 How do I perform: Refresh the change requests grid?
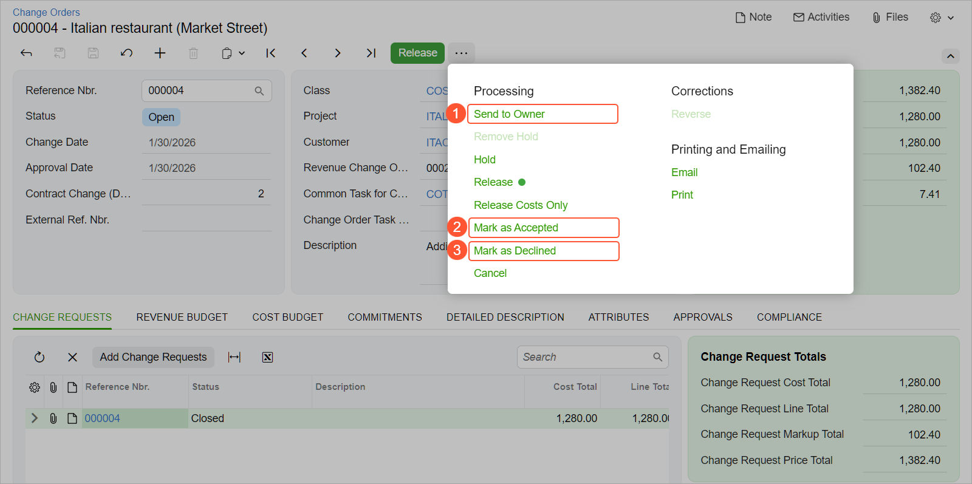[39, 357]
